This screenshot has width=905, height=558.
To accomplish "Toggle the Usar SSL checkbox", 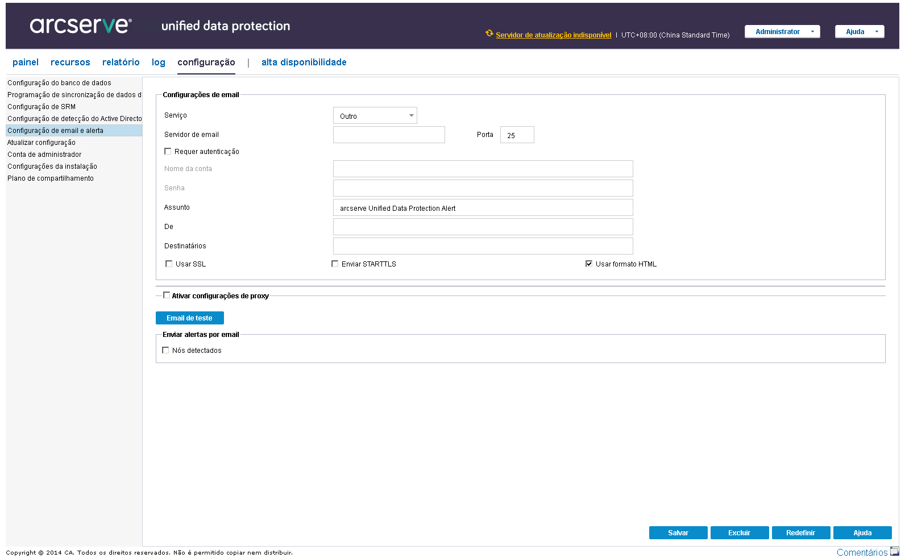I will click(169, 264).
